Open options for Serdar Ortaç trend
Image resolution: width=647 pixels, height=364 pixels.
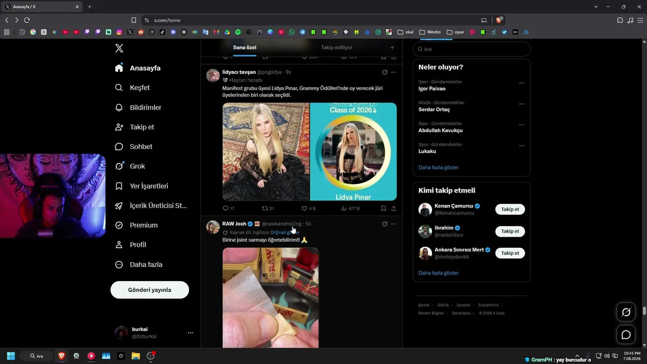coord(522,104)
